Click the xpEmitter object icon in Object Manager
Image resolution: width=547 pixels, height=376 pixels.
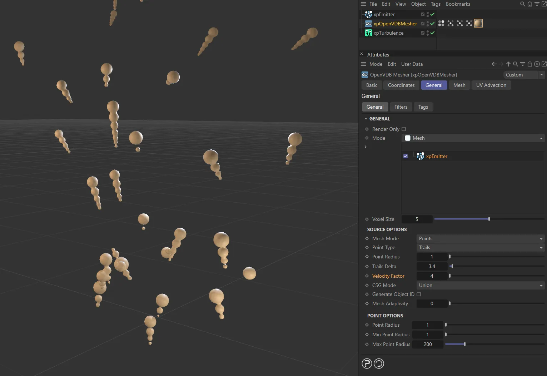[368, 14]
